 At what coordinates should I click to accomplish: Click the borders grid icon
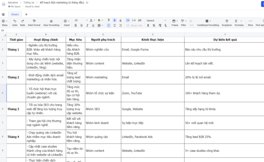[x=99, y=26]
